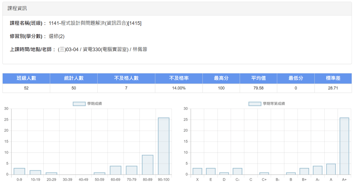Click the 79.58 average value cell
355x183 pixels.
pyautogui.click(x=259, y=88)
